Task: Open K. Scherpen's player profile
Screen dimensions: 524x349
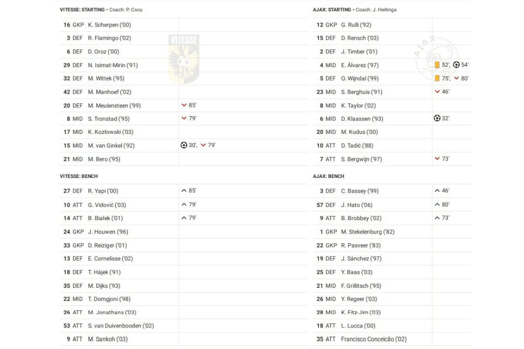Action: [109, 25]
